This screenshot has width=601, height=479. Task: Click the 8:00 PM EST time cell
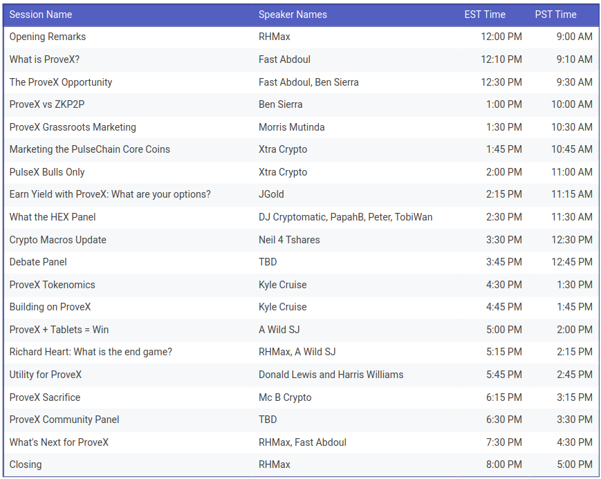(x=504, y=464)
